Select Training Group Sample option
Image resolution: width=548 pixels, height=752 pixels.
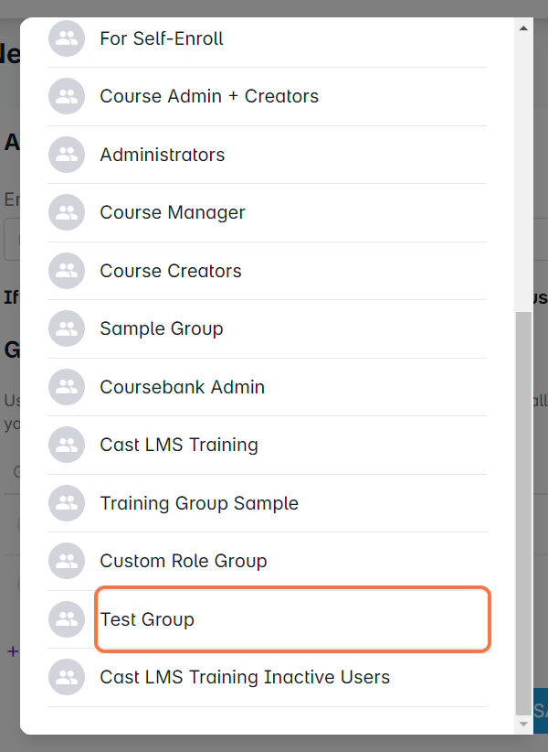[199, 503]
